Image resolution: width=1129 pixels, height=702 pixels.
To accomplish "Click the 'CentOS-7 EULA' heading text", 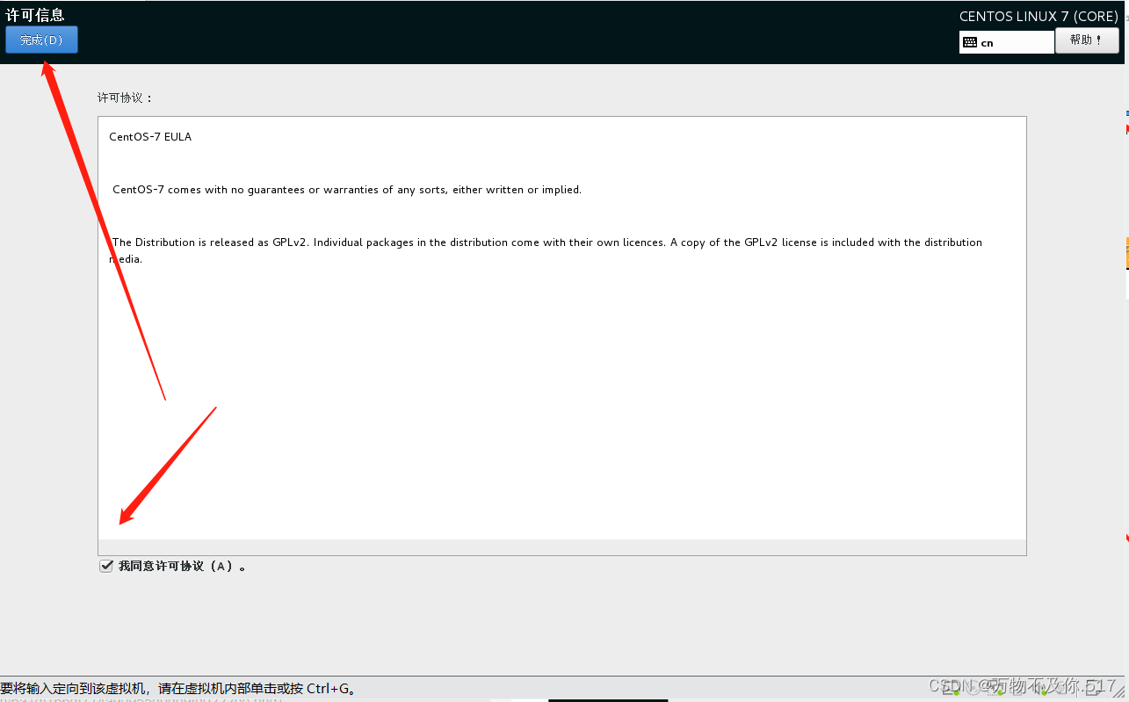I will tap(150, 137).
